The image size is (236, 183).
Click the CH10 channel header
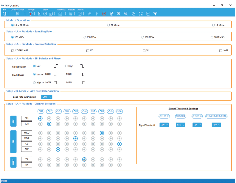(119, 111)
